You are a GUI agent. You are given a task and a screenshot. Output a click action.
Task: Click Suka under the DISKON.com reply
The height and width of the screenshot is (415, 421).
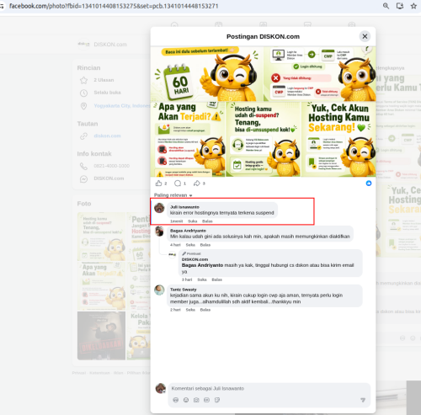[202, 279]
